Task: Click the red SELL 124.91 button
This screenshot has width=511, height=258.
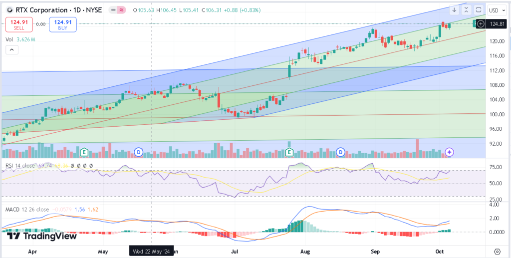Action: pos(19,24)
